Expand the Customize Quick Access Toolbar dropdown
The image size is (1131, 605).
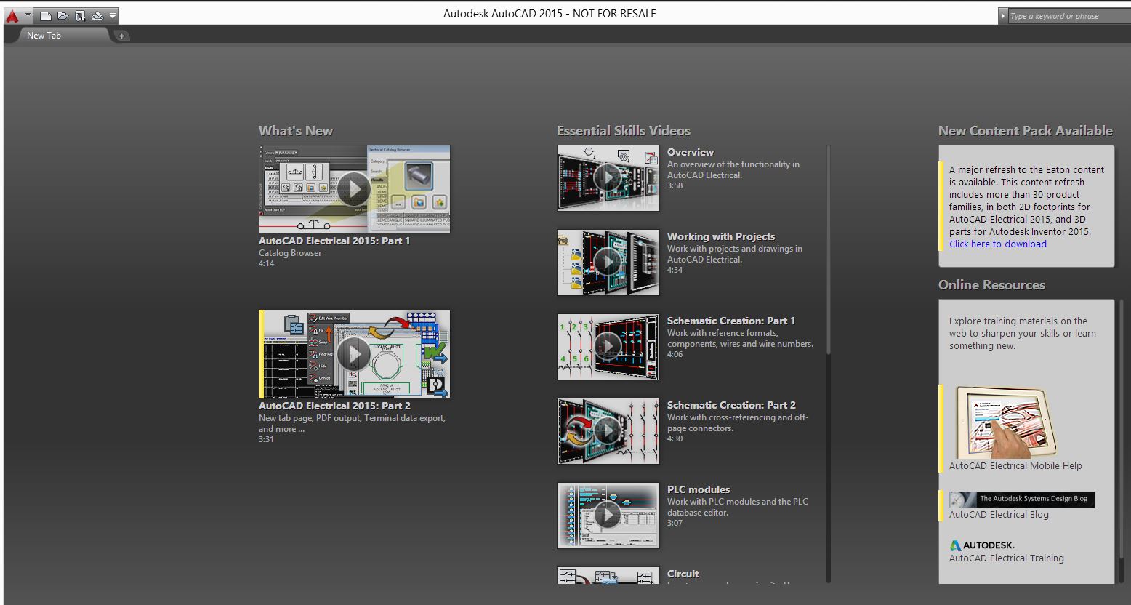point(113,15)
